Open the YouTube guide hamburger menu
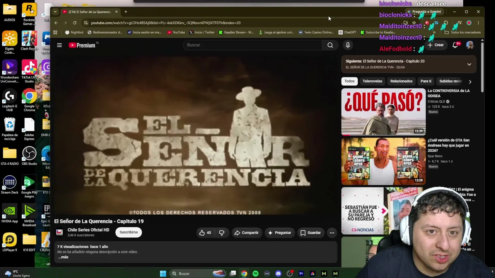This screenshot has height=278, width=495. click(59, 45)
